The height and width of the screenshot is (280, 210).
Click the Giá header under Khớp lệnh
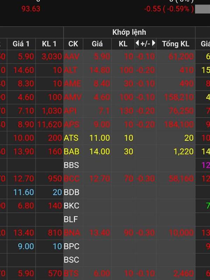97,44
